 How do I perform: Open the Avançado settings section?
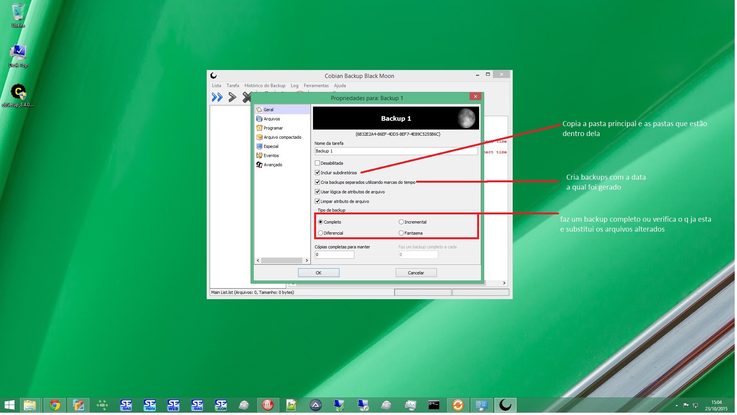tap(273, 165)
